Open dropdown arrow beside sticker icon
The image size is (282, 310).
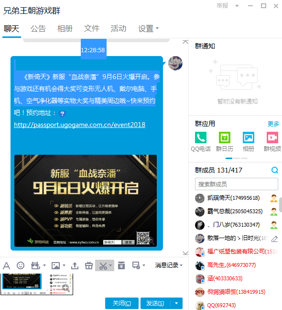click(x=44, y=265)
